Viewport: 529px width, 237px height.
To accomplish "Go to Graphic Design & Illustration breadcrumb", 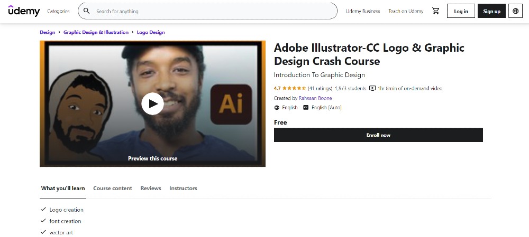I will (x=96, y=32).
